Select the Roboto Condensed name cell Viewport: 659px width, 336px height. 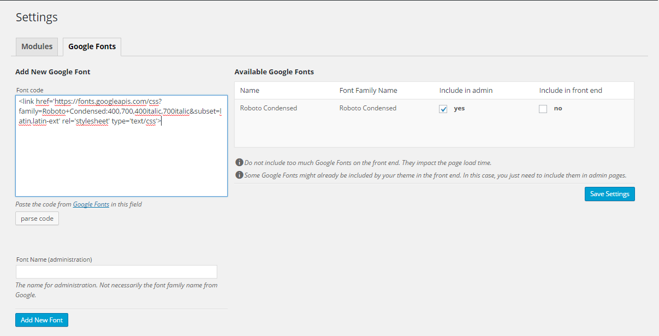(x=269, y=108)
